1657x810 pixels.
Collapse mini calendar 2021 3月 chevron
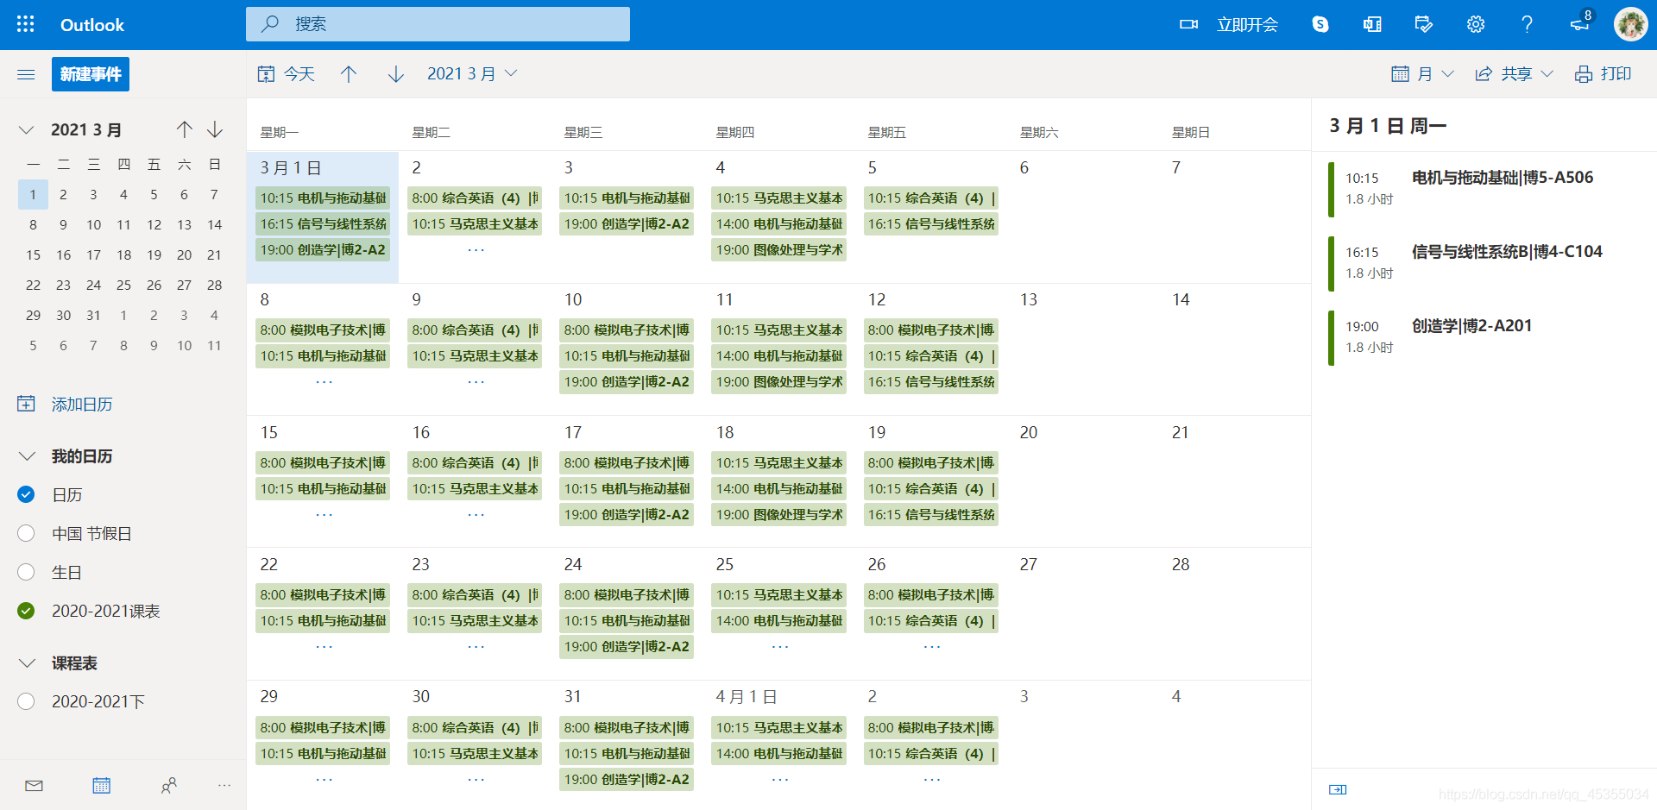tap(27, 130)
